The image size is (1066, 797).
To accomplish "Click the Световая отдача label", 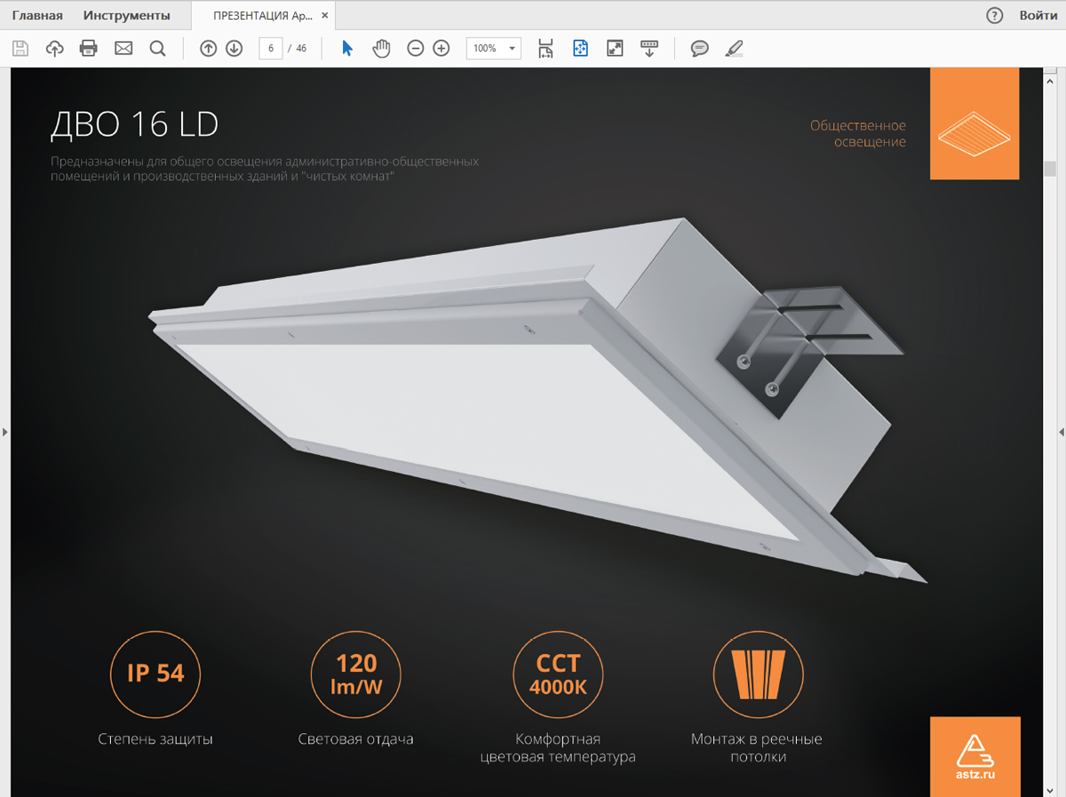I will coord(356,739).
